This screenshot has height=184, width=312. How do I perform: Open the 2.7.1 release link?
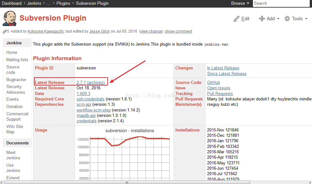point(81,82)
